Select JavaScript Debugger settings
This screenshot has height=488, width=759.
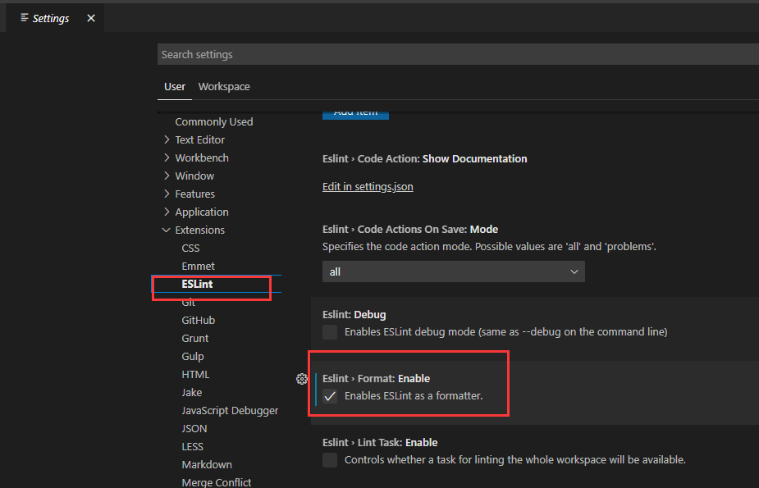230,410
